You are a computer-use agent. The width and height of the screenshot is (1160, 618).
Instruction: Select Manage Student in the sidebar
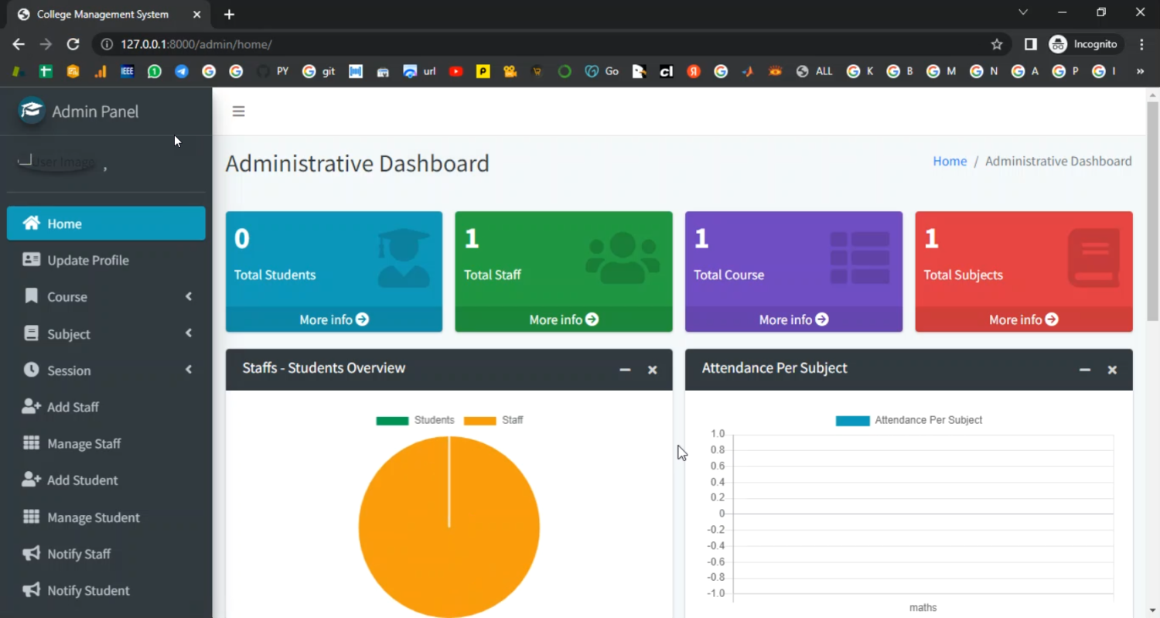(x=94, y=517)
